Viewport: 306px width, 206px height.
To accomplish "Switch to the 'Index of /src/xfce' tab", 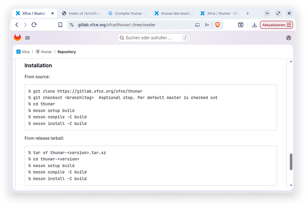I will click(81, 13).
